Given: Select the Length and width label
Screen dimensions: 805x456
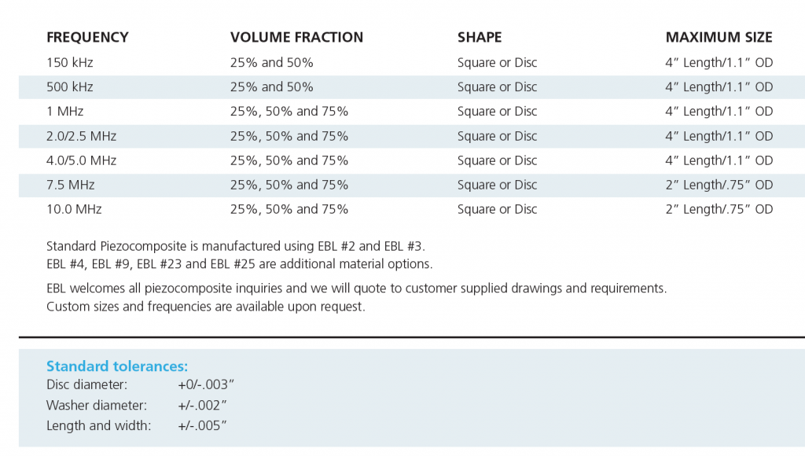Looking at the screenshot, I should 97,426.
